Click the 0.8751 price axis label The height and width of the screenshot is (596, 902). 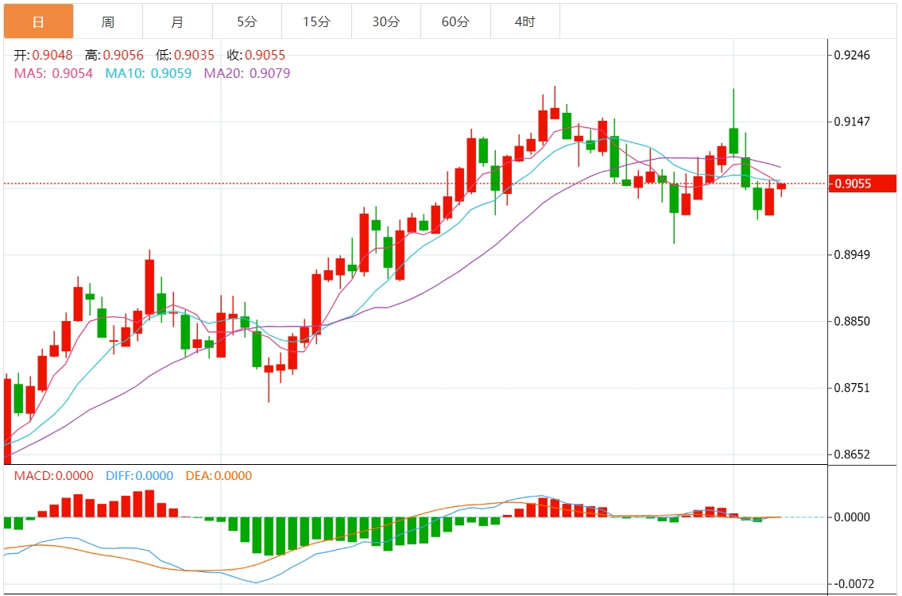pos(852,388)
